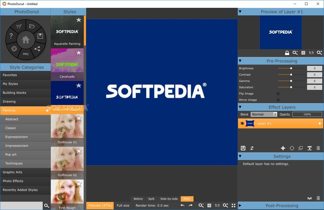324x210 pixels.
Task: Click the PRO segment in the wheel
Action: (26, 54)
